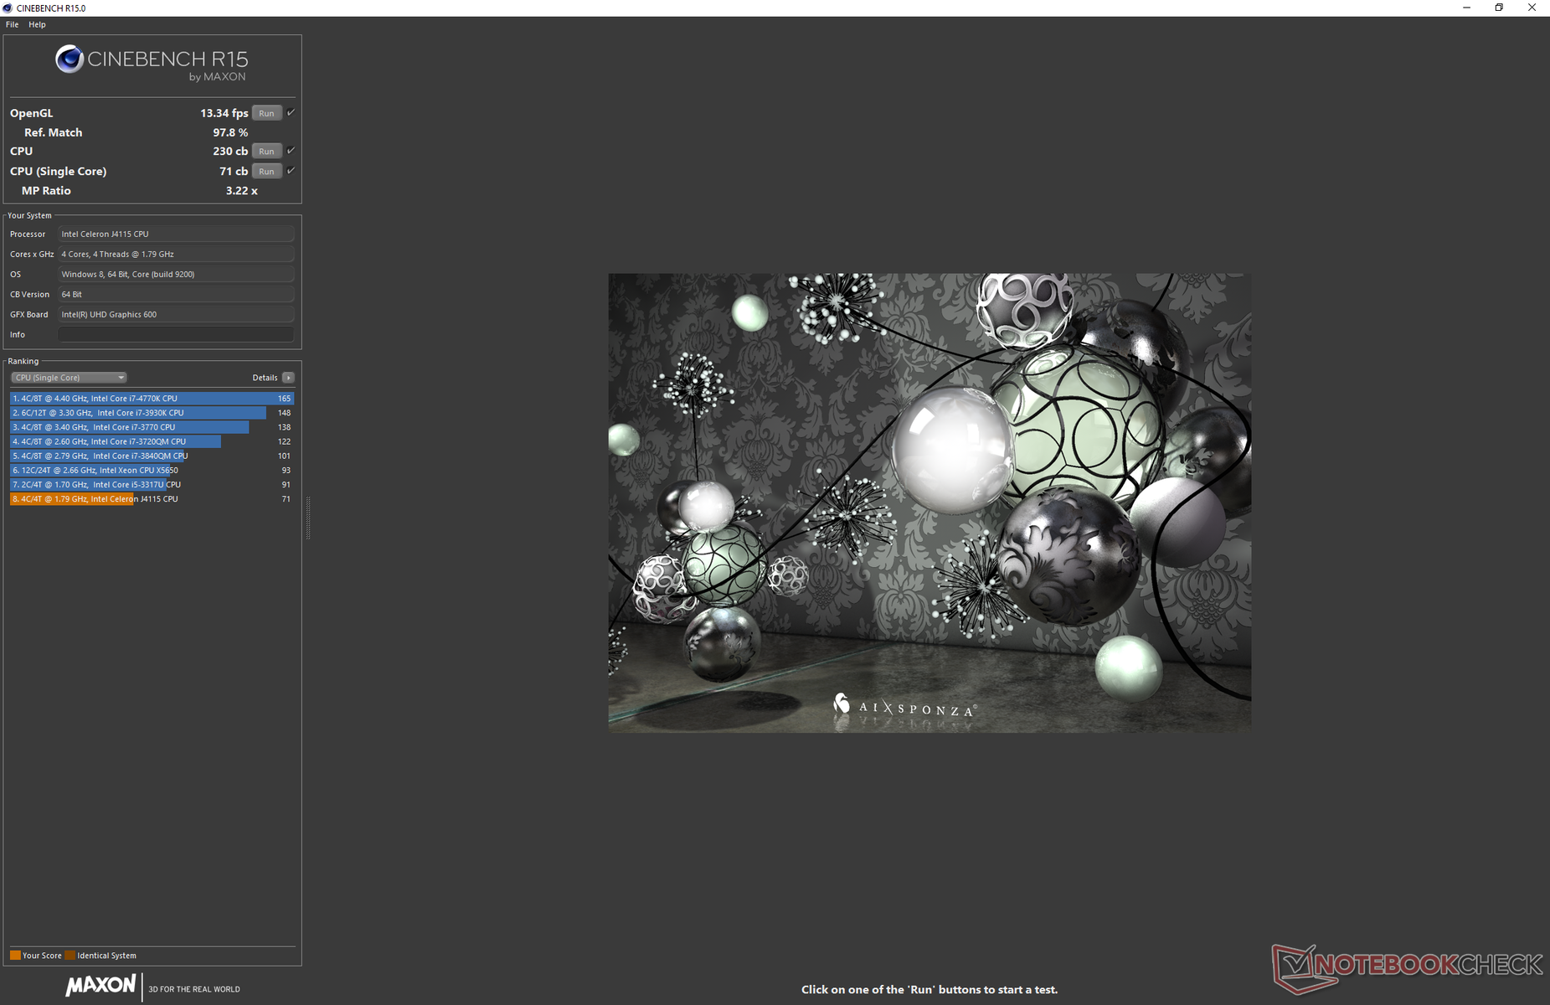Image resolution: width=1550 pixels, height=1005 pixels.
Task: Click the Notebookcheck watermark logo
Action: (x=1407, y=966)
